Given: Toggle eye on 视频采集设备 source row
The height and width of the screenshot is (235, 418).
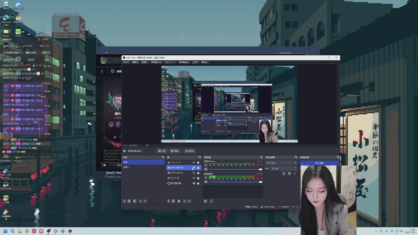Looking at the screenshot, I should point(194,173).
